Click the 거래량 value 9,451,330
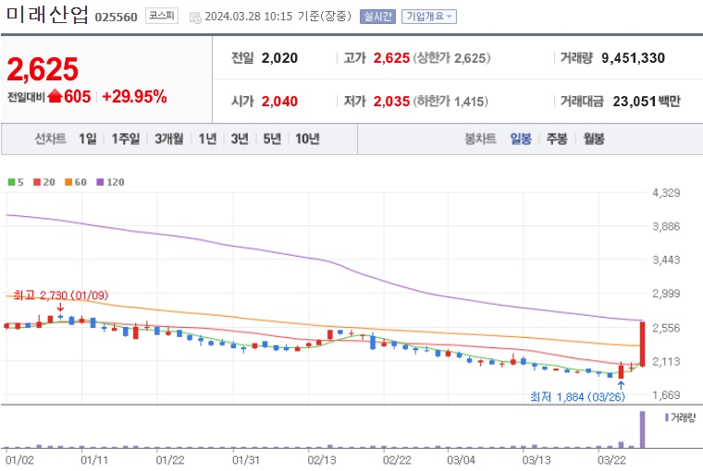703x471 pixels. coord(633,58)
